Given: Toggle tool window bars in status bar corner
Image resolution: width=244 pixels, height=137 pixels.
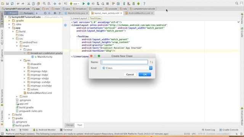Looking at the screenshot, I should pos(2,134).
